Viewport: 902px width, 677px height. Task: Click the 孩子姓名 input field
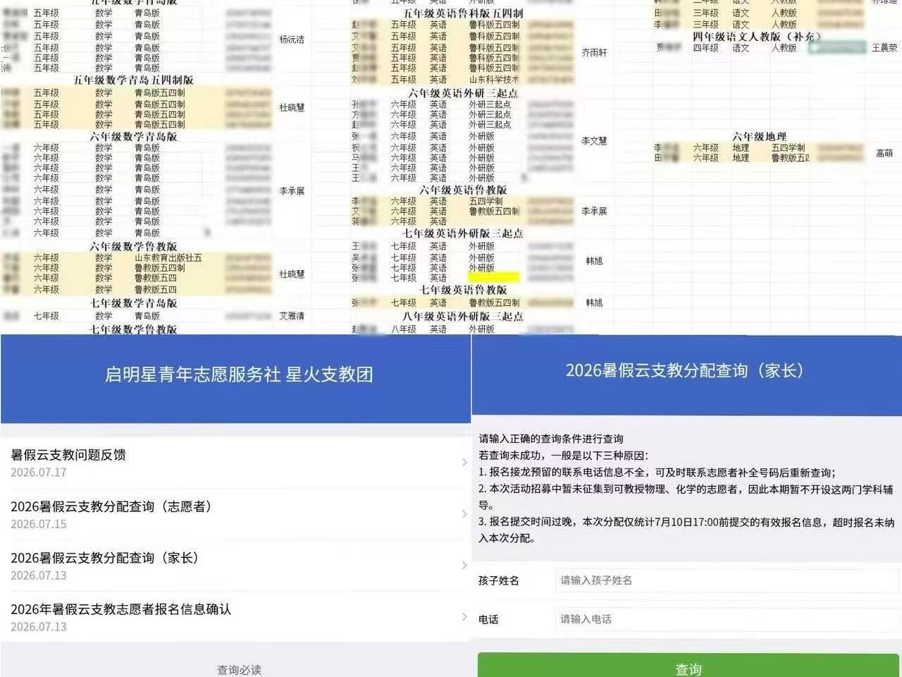[x=727, y=580]
